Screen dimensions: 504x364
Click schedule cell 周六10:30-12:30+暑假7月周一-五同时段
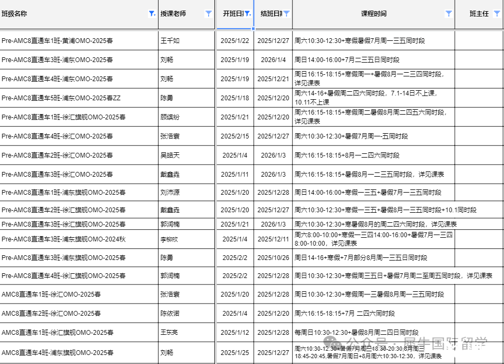373,136
